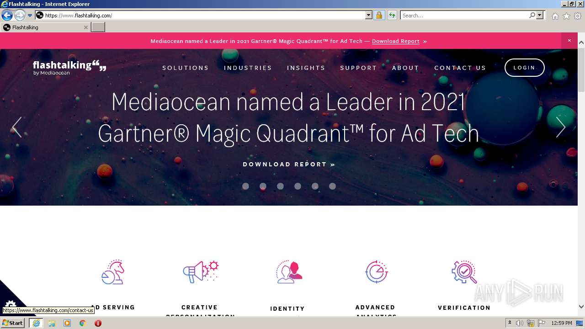585x329 pixels.
Task: Click the Ad Serving chess knight icon
Action: [113, 272]
